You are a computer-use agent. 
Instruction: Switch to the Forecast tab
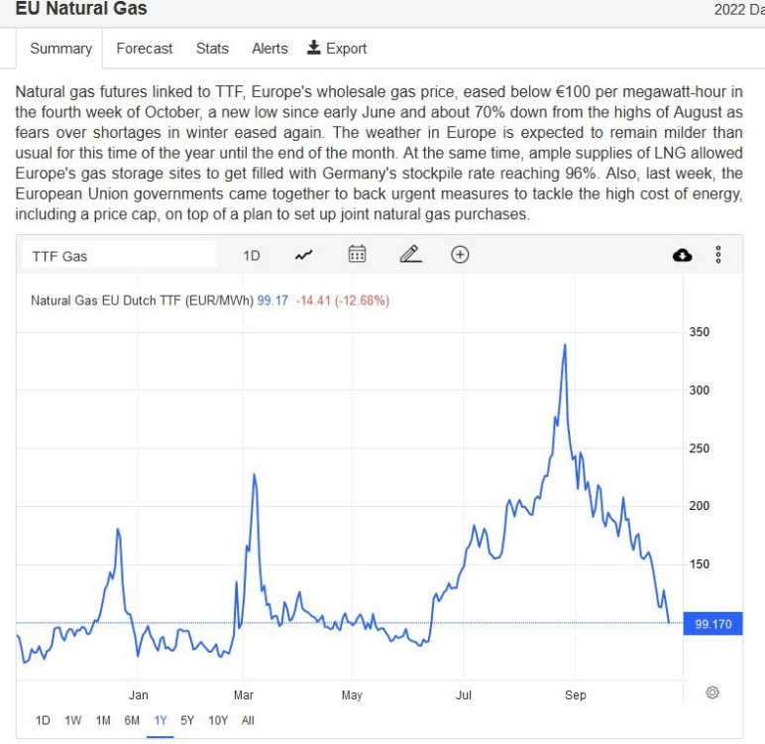[x=144, y=48]
